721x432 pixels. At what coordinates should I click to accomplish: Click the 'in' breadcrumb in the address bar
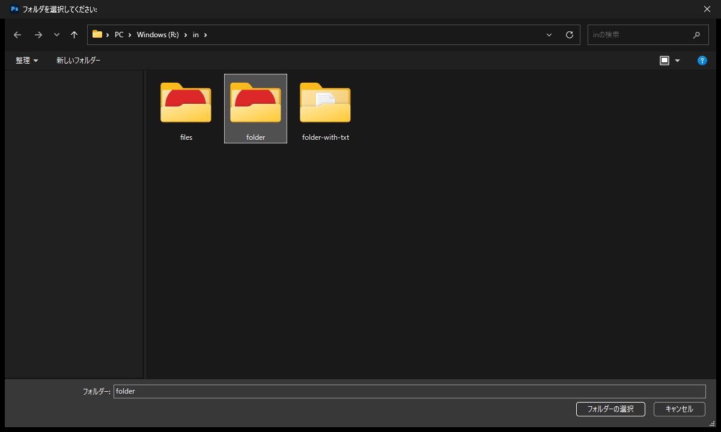tap(196, 35)
